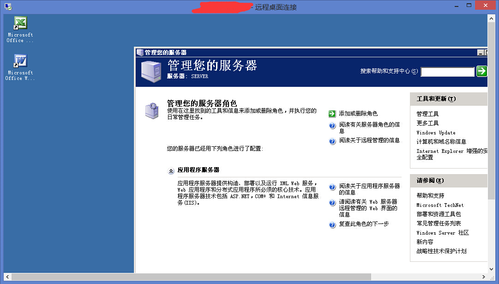499x284 pixels.
Task: Open the Microsoft Office Word desktop shortcut
Action: [20, 67]
